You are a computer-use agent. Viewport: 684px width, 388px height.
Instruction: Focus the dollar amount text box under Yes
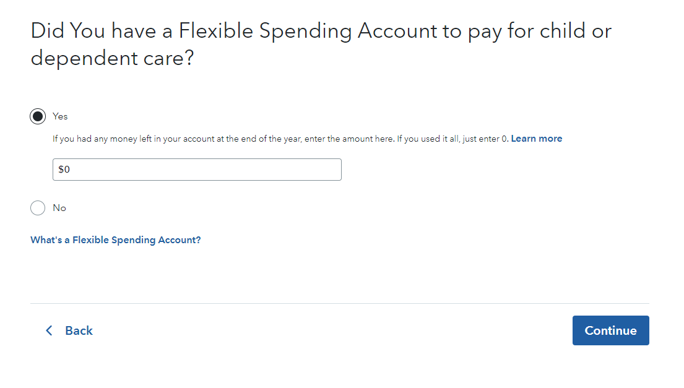click(197, 170)
